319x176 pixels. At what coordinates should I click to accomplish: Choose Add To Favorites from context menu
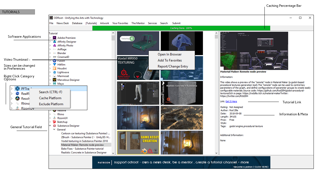coord(169,60)
